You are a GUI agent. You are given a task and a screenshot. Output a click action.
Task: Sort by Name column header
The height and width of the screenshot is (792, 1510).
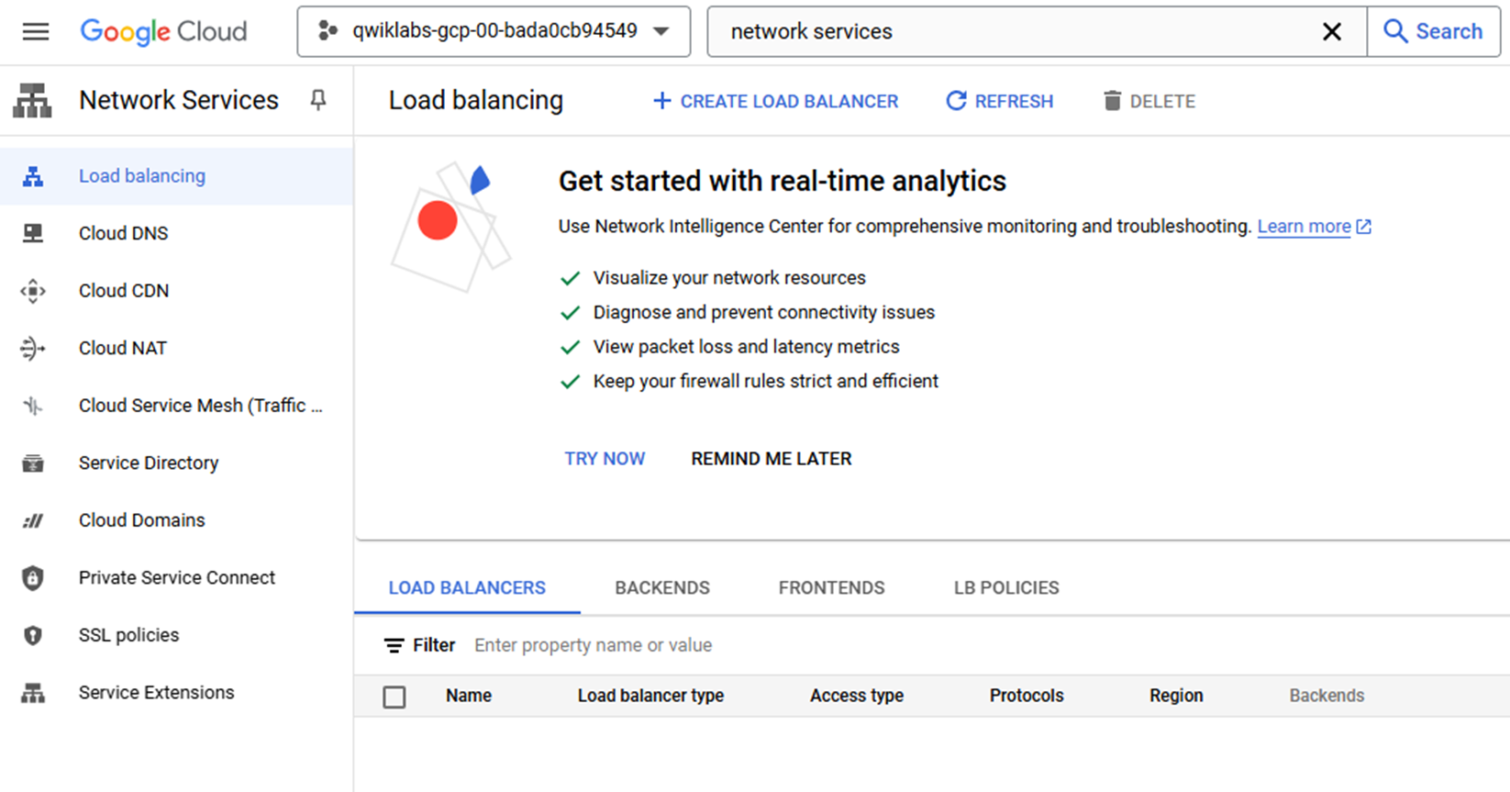click(469, 696)
